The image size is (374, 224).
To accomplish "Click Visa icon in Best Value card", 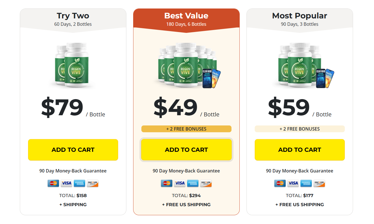I will pos(180,183).
